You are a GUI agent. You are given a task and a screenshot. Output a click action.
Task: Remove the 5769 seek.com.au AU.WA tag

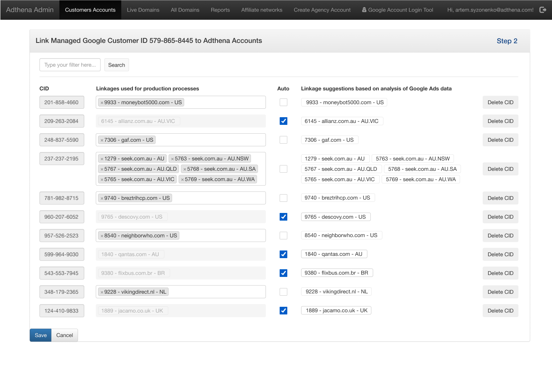182,180
